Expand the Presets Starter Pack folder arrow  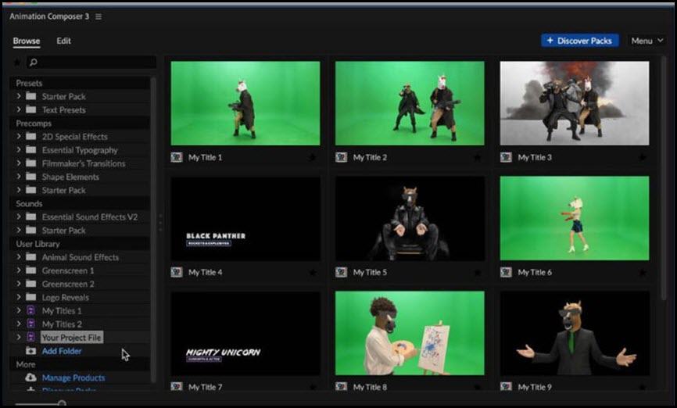[x=19, y=96]
